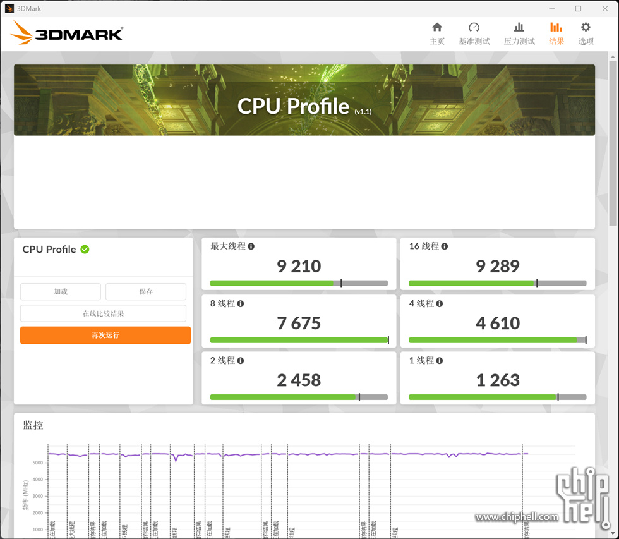
Task: Click info icon next to 最大线程
Action: click(x=251, y=246)
